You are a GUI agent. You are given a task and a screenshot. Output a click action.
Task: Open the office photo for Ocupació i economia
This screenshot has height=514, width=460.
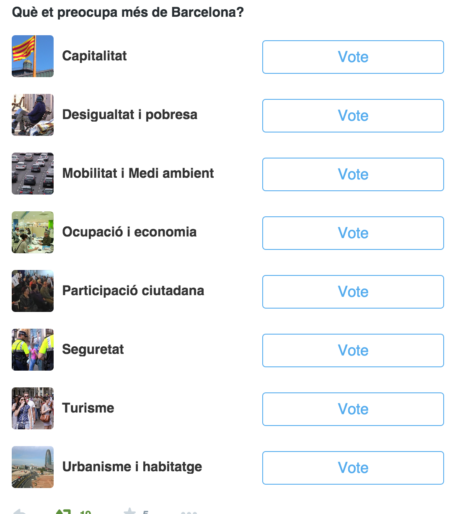click(33, 232)
